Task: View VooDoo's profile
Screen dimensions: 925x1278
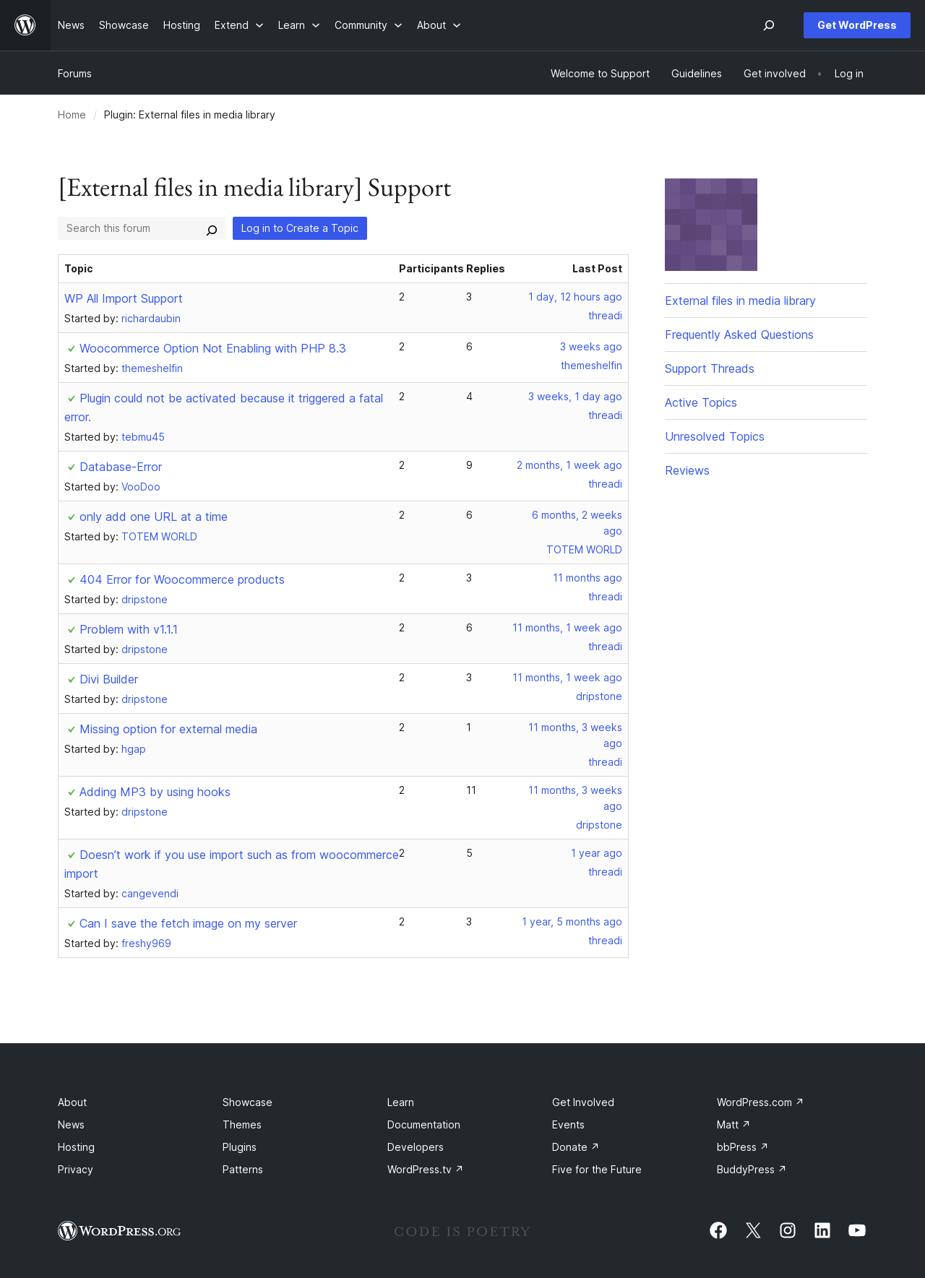Action: tap(141, 487)
